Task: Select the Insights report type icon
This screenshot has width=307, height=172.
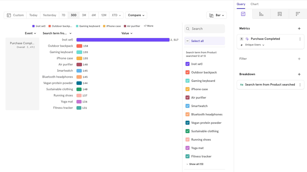Action: [x=243, y=14]
